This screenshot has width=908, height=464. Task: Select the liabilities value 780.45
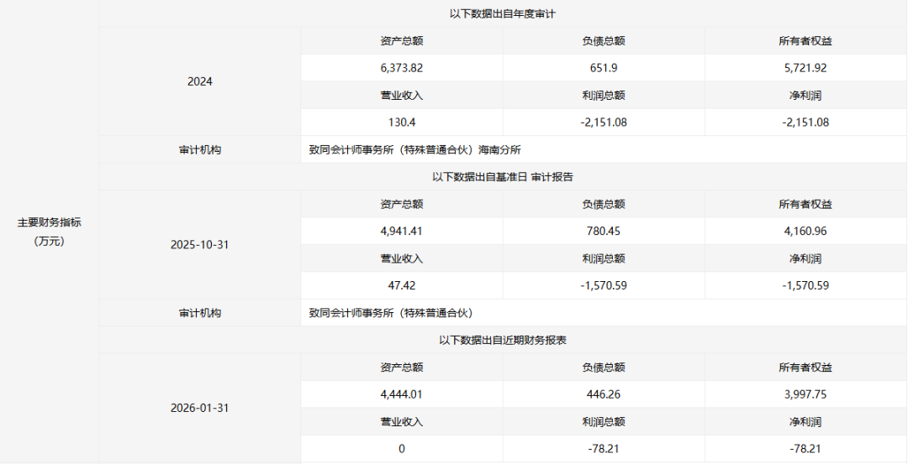(x=603, y=231)
